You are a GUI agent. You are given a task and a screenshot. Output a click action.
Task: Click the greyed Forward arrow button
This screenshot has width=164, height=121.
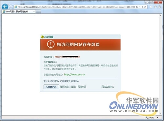(11, 7)
